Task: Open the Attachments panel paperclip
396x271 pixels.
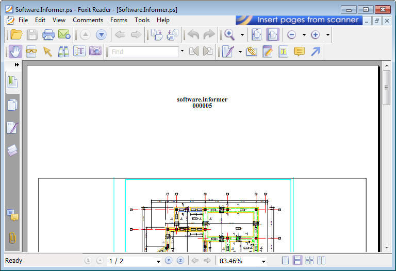Action: [x=12, y=238]
